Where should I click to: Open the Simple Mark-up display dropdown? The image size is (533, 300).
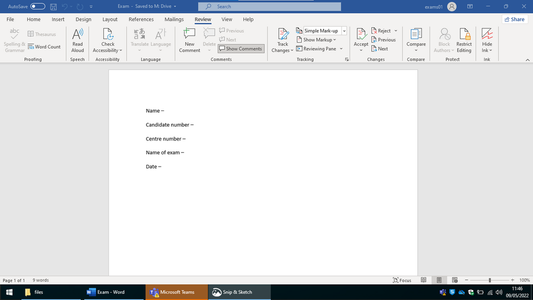pos(344,30)
